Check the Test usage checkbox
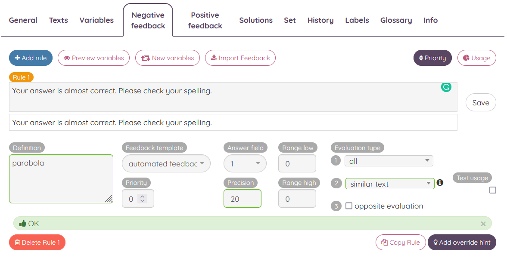The width and height of the screenshot is (507, 261). coord(493,190)
